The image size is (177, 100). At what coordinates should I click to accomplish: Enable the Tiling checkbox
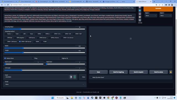pyautogui.click(x=33, y=58)
